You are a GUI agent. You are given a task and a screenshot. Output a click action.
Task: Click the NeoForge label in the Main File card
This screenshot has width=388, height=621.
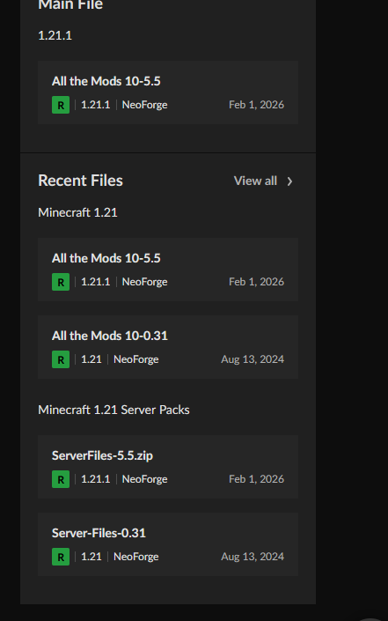pyautogui.click(x=145, y=105)
